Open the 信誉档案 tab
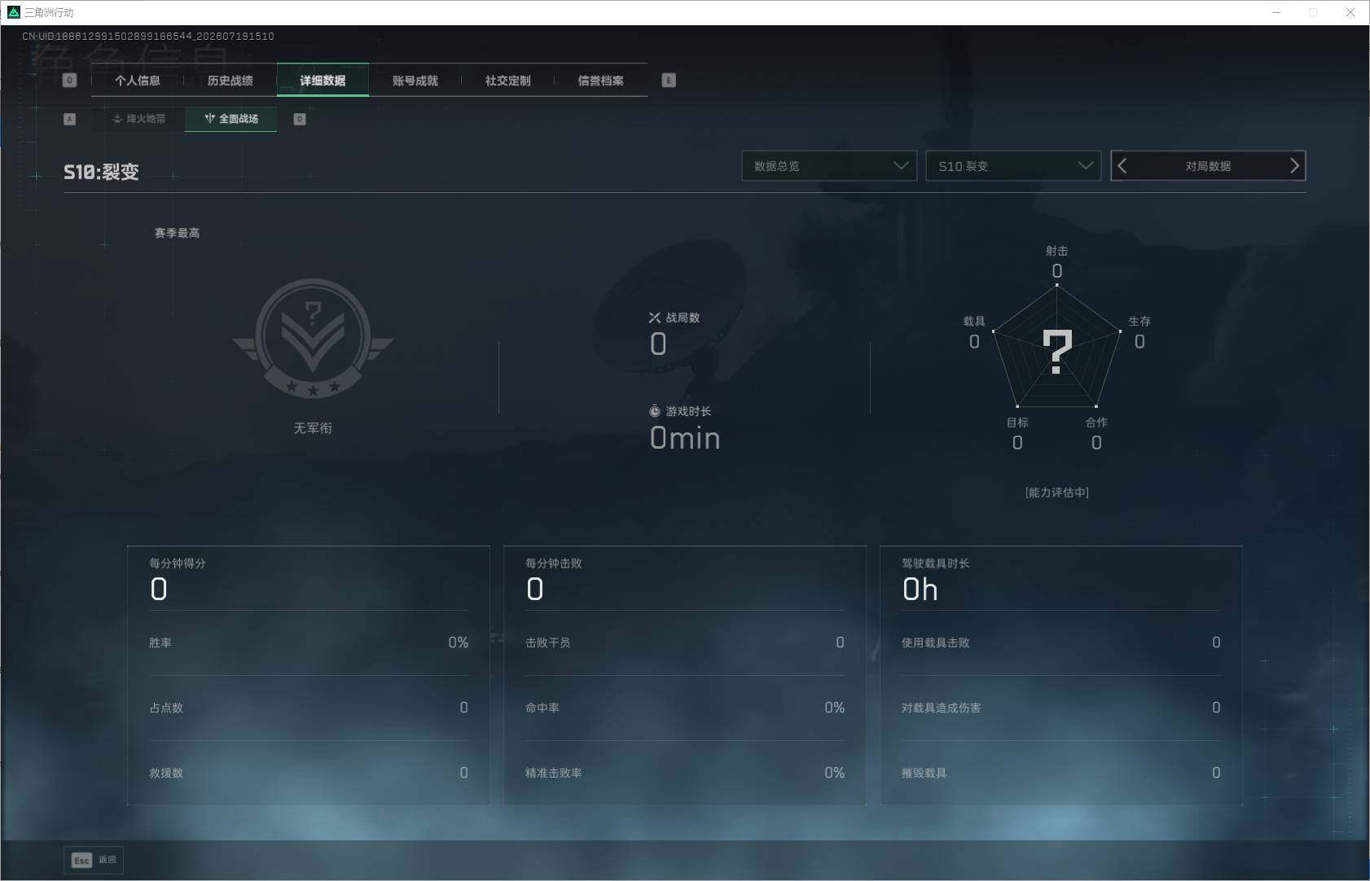This screenshot has width=1370, height=881. point(601,81)
